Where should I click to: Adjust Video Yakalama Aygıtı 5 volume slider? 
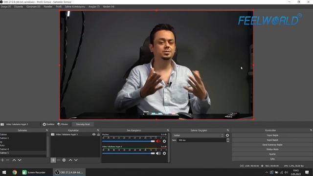click(x=128, y=153)
